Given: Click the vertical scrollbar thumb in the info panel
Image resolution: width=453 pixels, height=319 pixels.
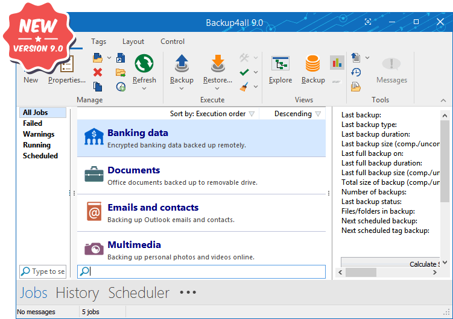Looking at the screenshot, I should [x=445, y=161].
